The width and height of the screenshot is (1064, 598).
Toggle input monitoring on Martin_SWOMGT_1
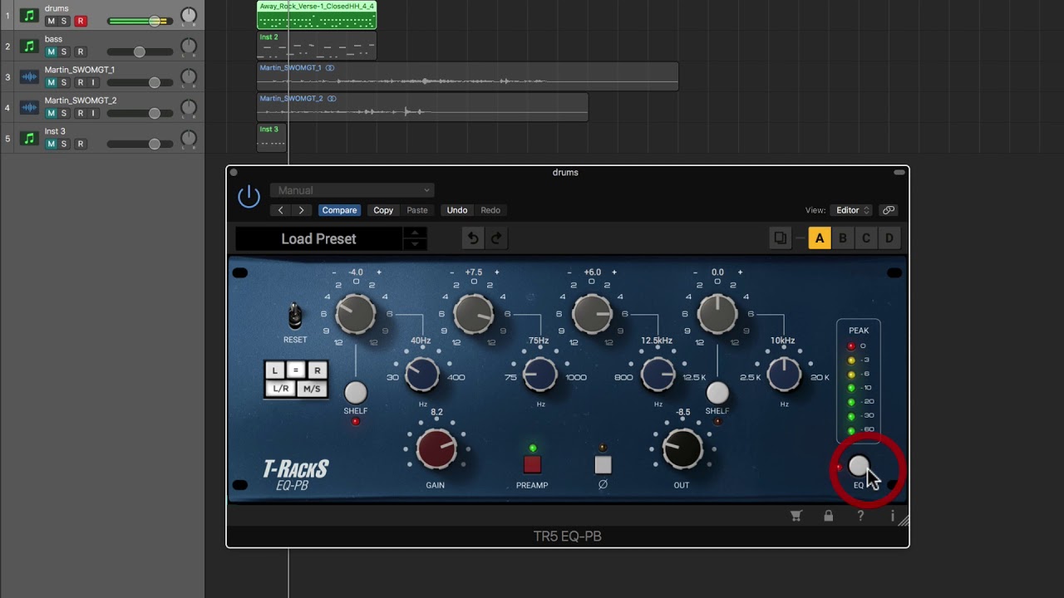pyautogui.click(x=92, y=83)
